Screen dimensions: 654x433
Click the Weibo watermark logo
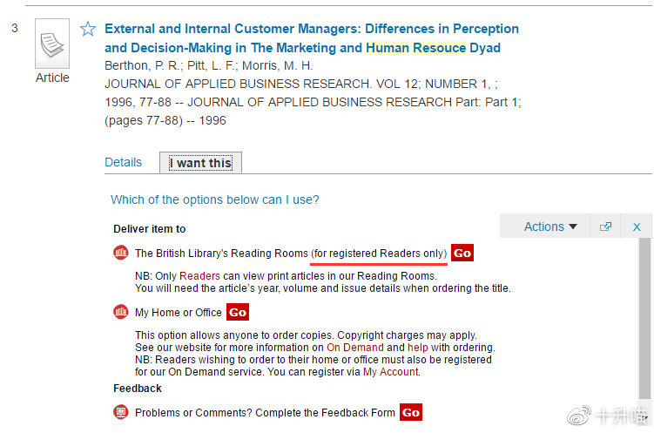click(x=579, y=416)
